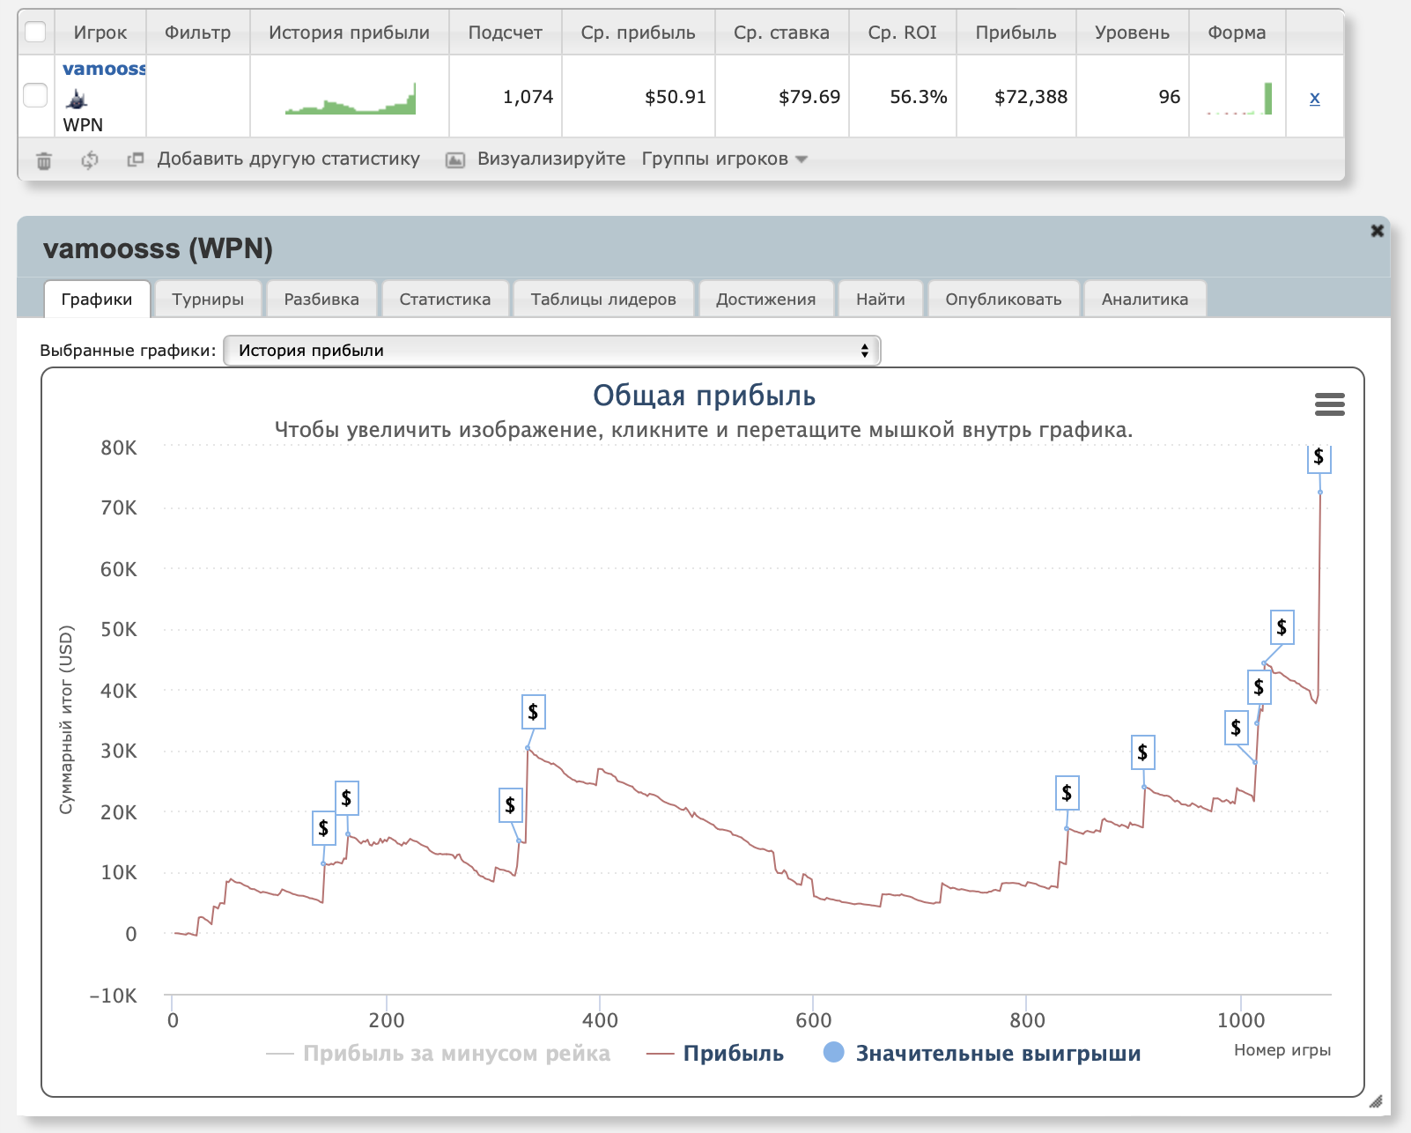Sort by Игрок column header
This screenshot has height=1133, width=1411.
[100, 33]
